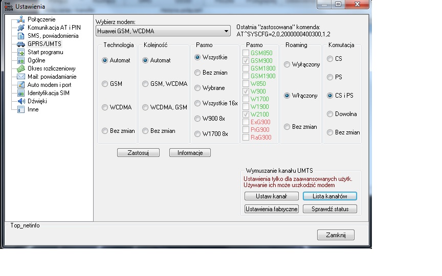Choose PS under Komutacja
This screenshot has height=276, width=442.
pos(330,77)
